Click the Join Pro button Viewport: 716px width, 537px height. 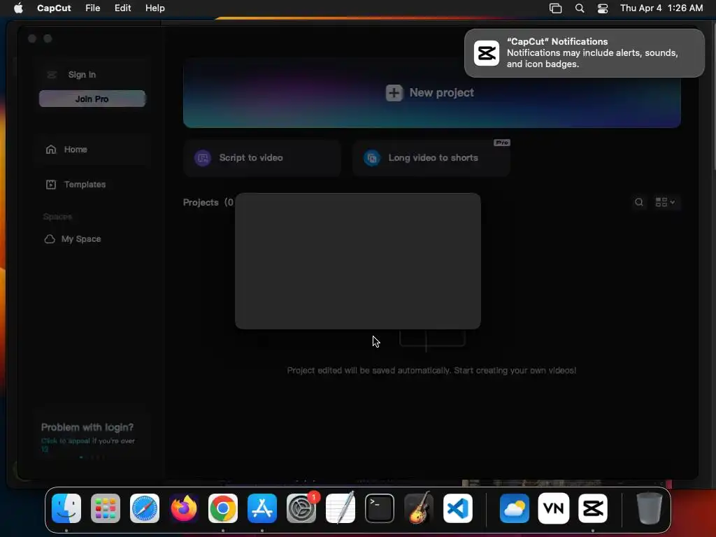tap(92, 99)
